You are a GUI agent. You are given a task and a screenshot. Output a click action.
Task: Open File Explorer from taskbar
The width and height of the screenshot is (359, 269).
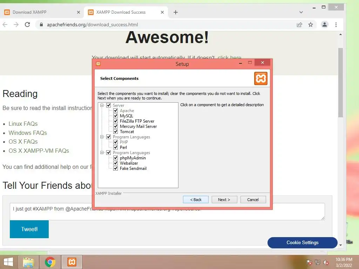[28, 262]
